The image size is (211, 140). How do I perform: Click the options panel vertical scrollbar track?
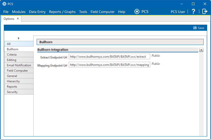coord(201,94)
